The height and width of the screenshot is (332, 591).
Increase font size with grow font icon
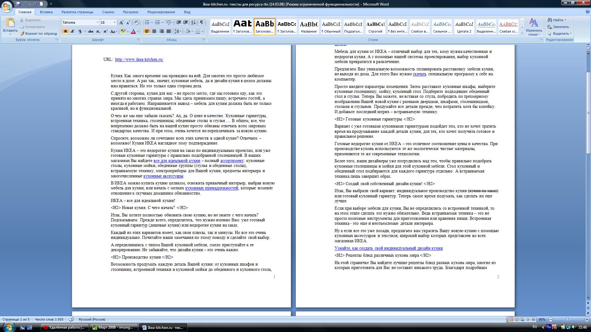tap(121, 22)
